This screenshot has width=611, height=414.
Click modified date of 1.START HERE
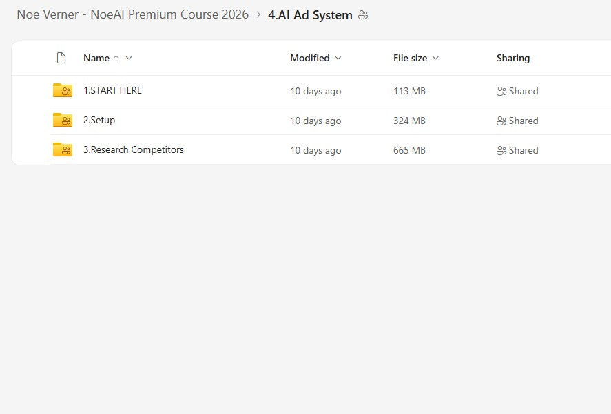pyautogui.click(x=315, y=91)
